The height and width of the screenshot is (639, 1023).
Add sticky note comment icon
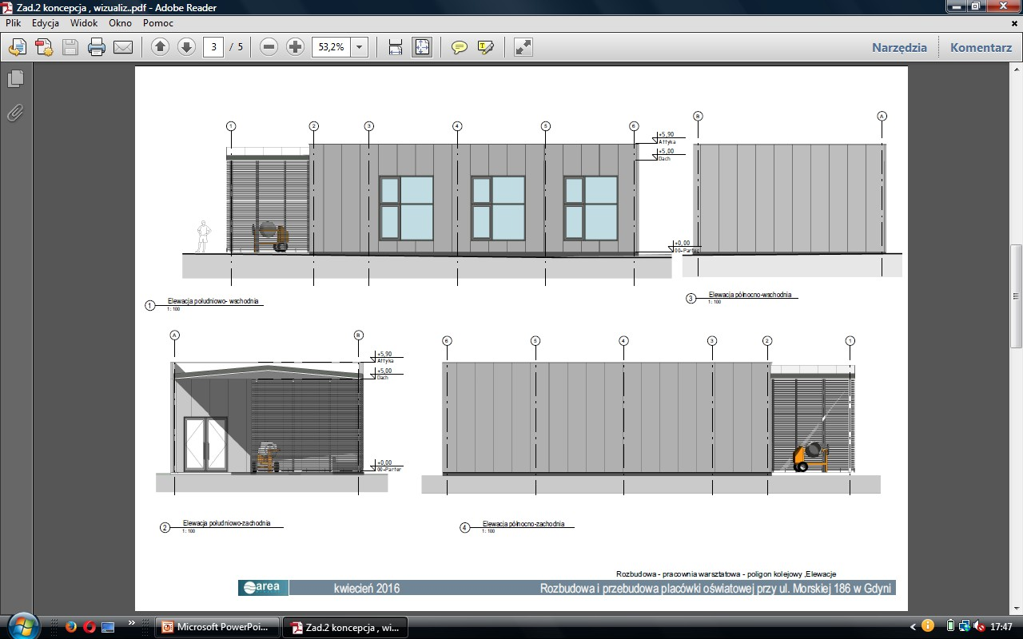[460, 47]
